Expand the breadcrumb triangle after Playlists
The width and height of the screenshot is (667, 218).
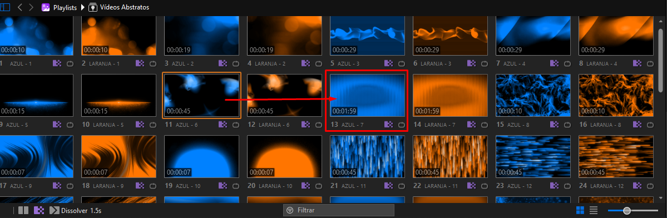pos(83,7)
